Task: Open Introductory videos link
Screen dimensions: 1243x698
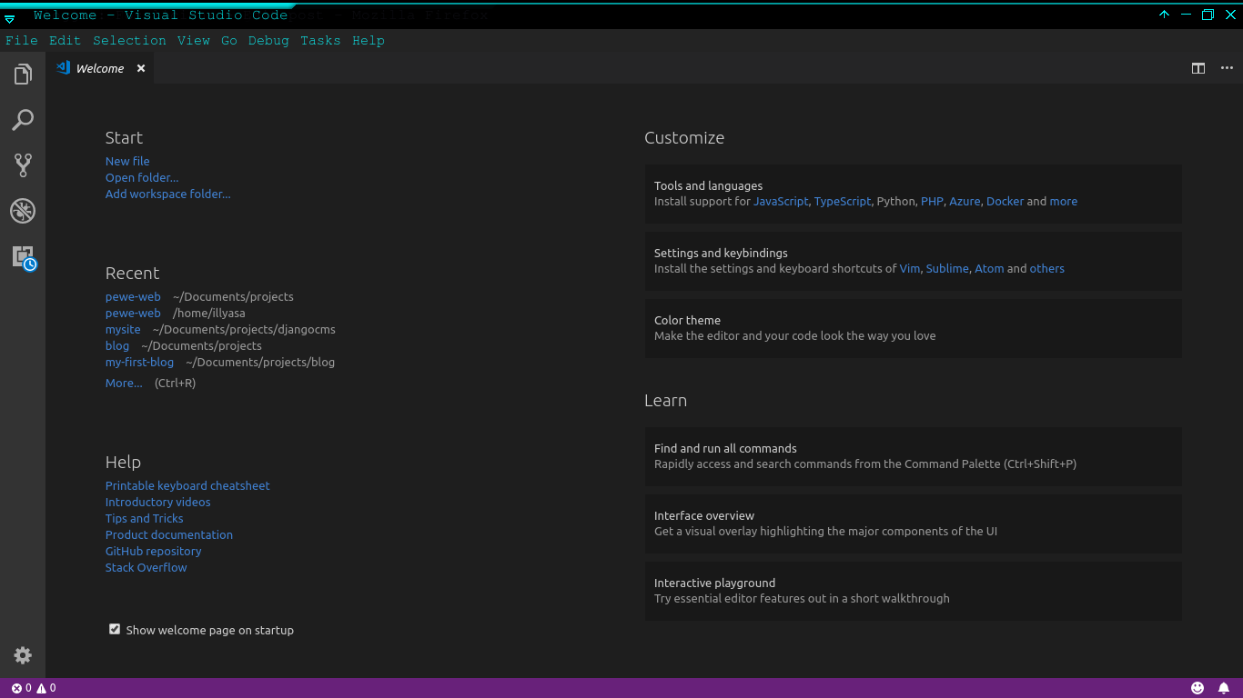Action: tap(158, 502)
